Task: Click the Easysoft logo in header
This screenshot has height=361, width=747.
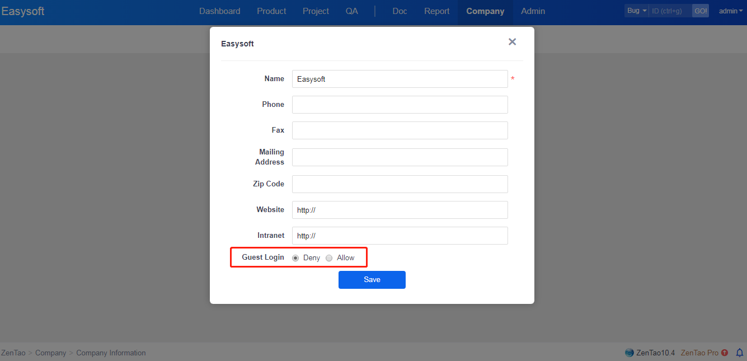Action: point(23,11)
